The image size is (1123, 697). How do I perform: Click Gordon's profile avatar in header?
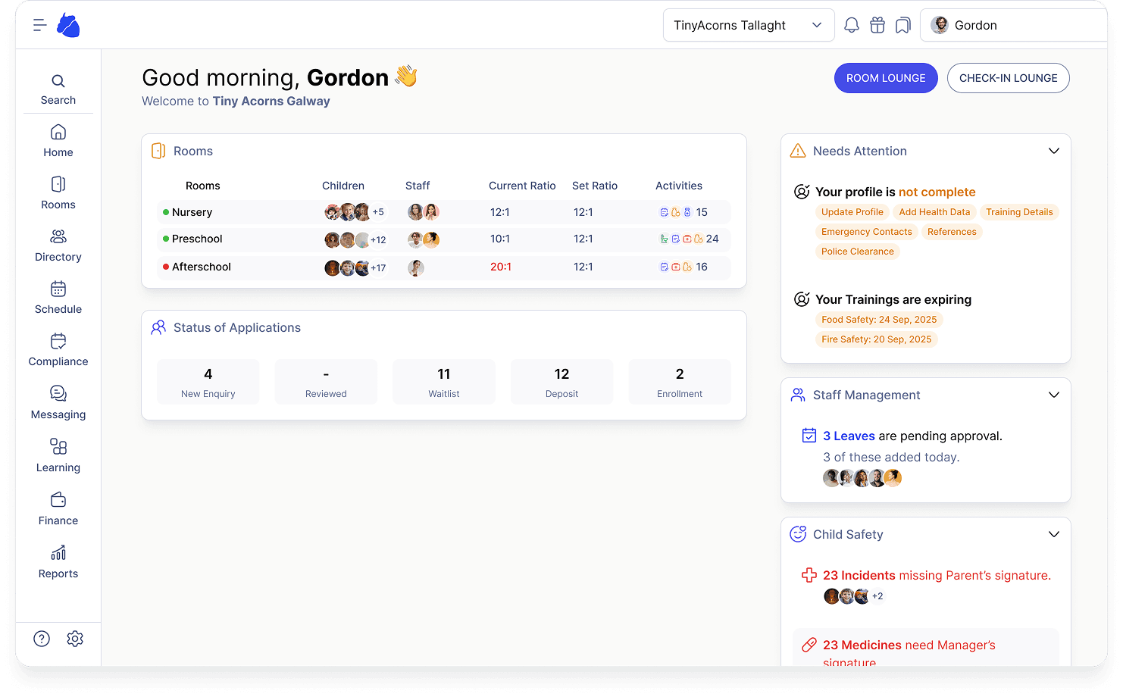pyautogui.click(x=940, y=25)
